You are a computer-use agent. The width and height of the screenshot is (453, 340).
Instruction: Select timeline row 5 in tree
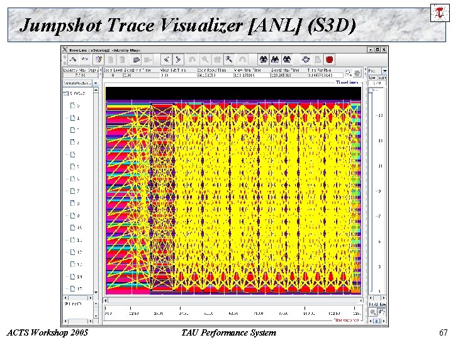click(x=75, y=166)
